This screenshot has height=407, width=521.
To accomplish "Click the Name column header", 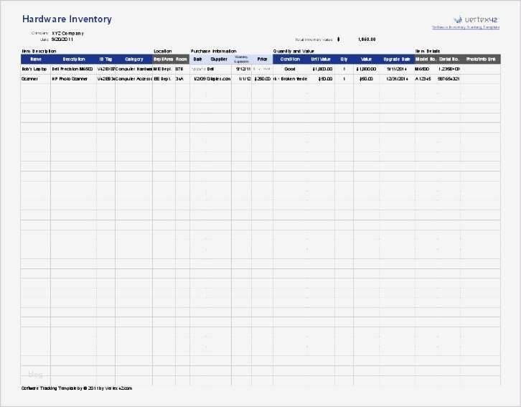I will click(36, 59).
